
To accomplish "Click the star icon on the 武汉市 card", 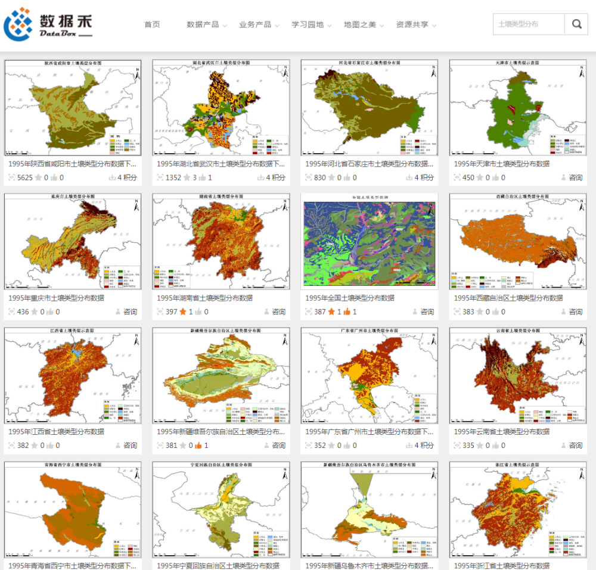I will click(187, 177).
